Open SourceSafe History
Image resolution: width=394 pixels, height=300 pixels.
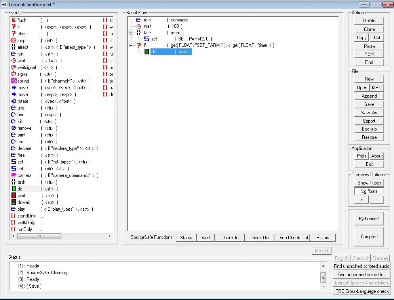tap(323, 238)
